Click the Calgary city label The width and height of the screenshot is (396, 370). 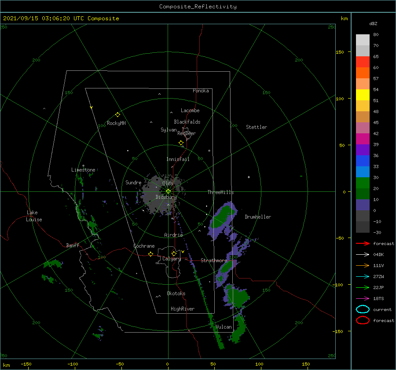[x=172, y=259]
